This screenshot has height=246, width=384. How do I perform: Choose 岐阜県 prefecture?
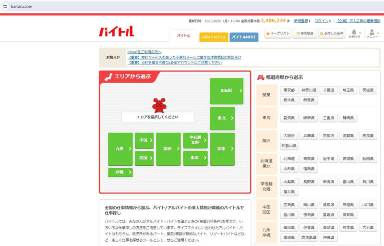point(309,118)
